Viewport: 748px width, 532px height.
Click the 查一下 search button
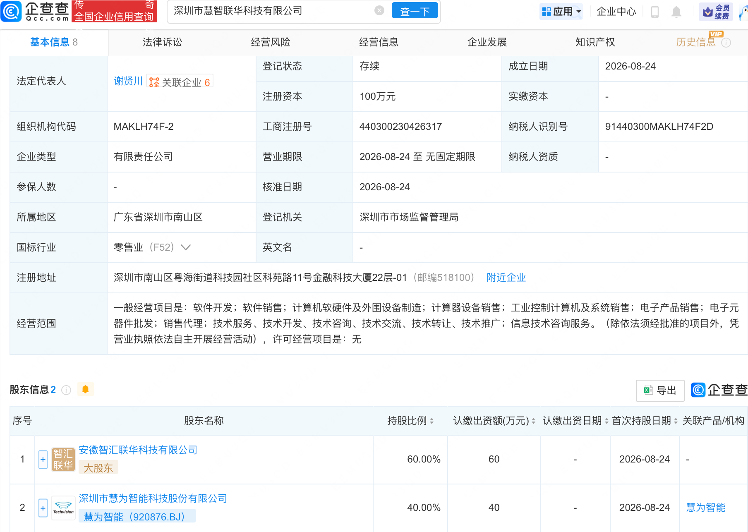tap(415, 11)
